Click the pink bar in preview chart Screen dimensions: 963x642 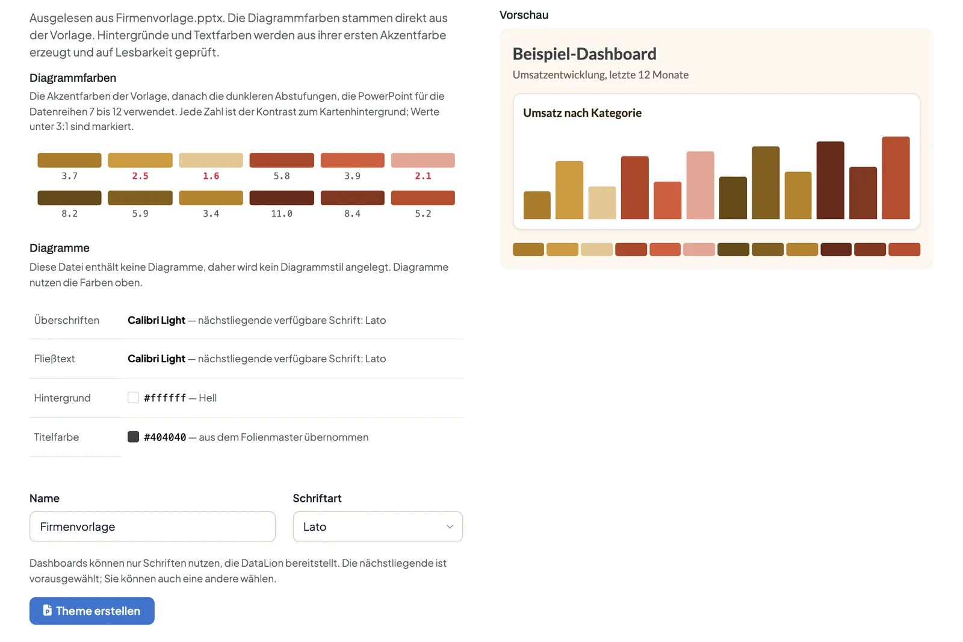point(700,185)
